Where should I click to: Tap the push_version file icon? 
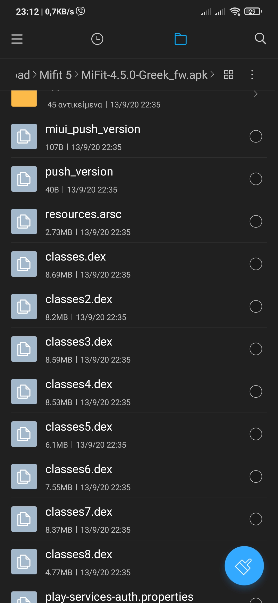[x=24, y=179]
